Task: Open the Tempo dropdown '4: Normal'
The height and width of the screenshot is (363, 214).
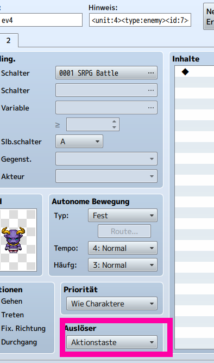Action: tap(123, 248)
